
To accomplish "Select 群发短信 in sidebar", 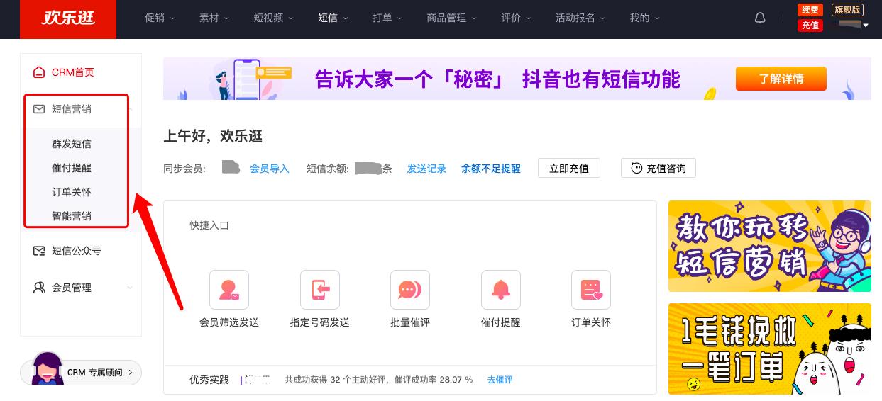I will pyautogui.click(x=72, y=144).
